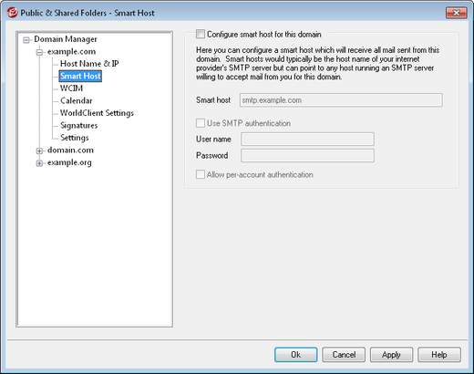Collapse the Domain Manager tree root
474x374 pixels.
[26, 40]
